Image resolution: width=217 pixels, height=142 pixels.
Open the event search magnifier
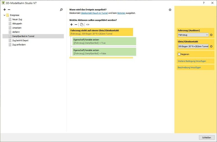[x=61, y=10]
